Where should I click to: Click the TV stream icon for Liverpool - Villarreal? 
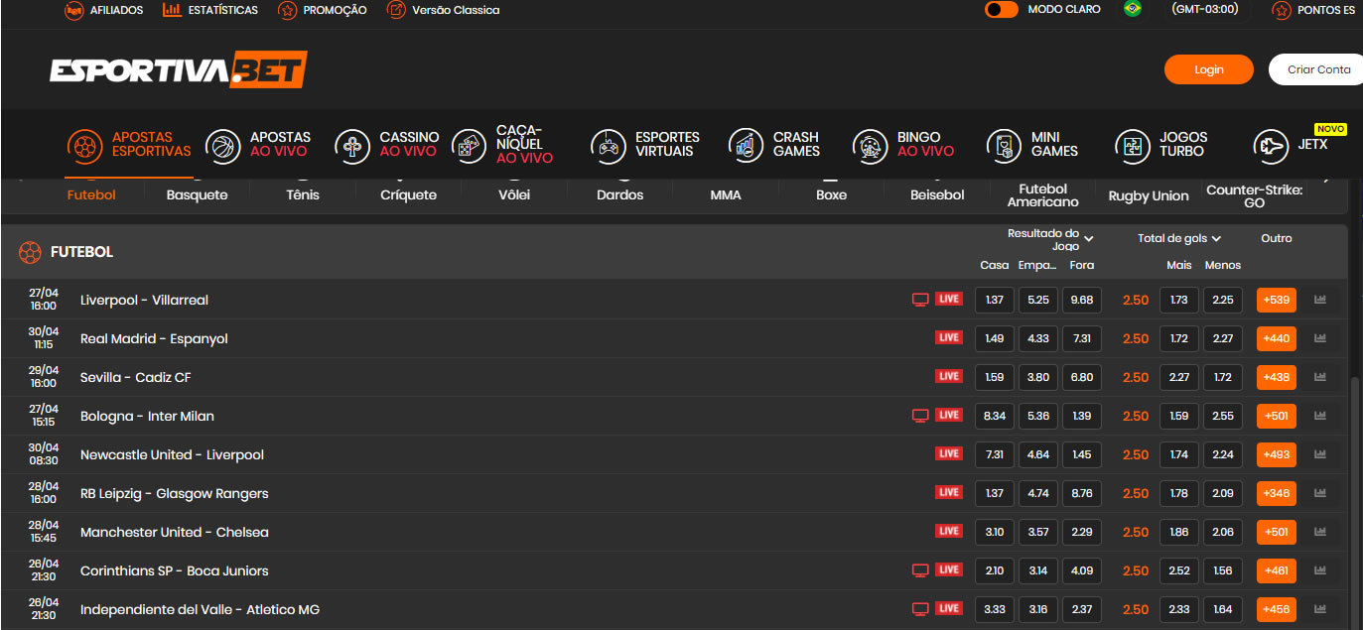tap(920, 300)
